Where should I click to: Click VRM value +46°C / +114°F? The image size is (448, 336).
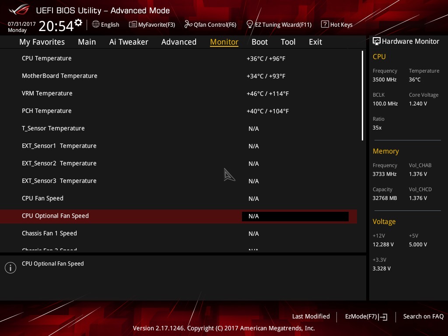268,94
